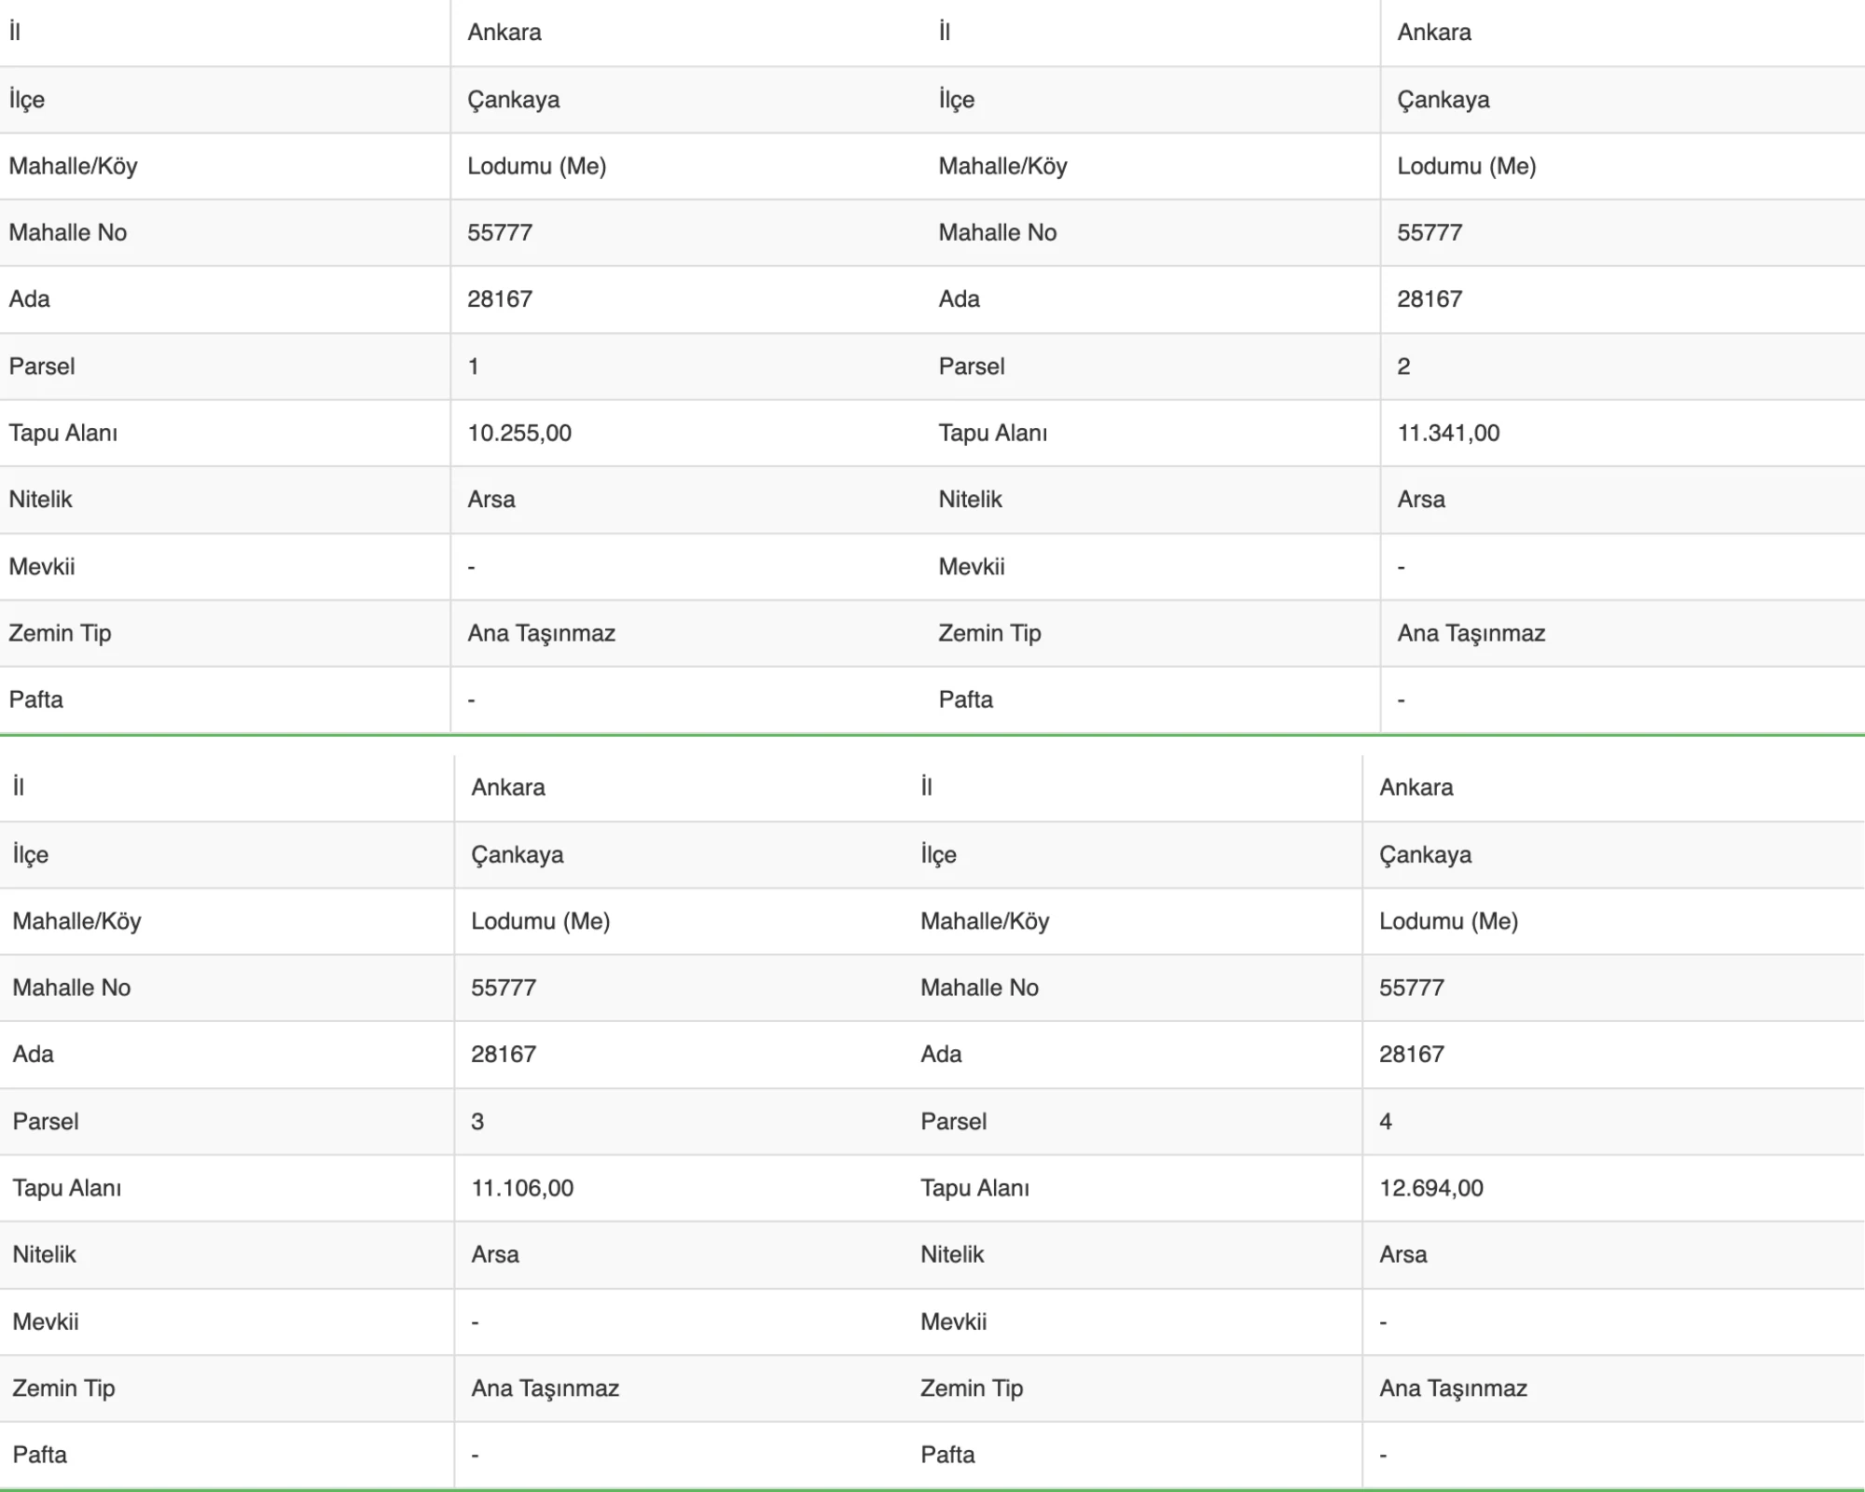Screen dimensions: 1865x1492
Task: Click the Zemin Tip label in parcel 3 table
Action: coord(63,1388)
